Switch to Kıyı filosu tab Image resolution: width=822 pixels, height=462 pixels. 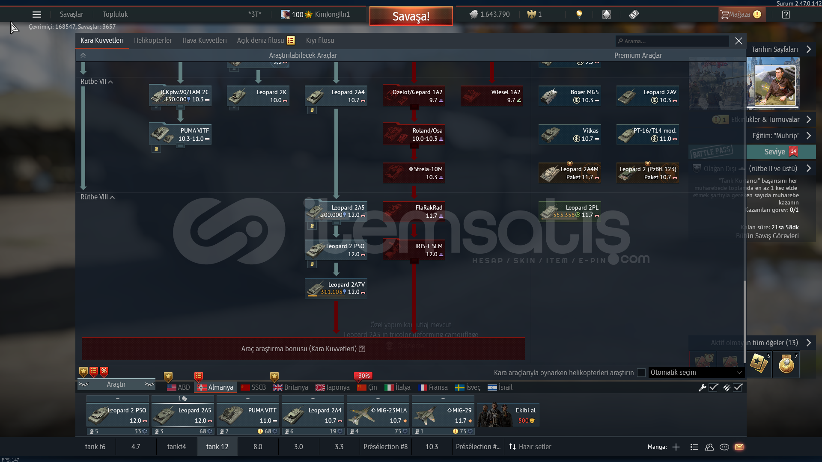tap(320, 40)
